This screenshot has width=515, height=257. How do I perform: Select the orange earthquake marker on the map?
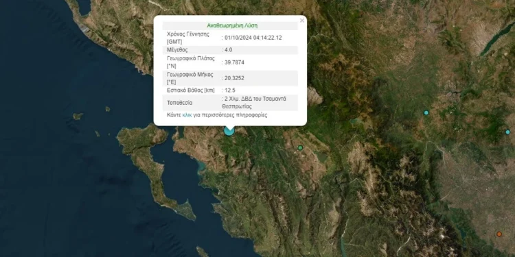tap(499, 234)
